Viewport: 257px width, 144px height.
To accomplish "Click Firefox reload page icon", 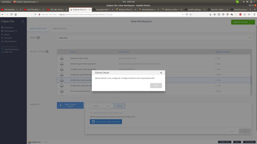I will click(11, 14).
